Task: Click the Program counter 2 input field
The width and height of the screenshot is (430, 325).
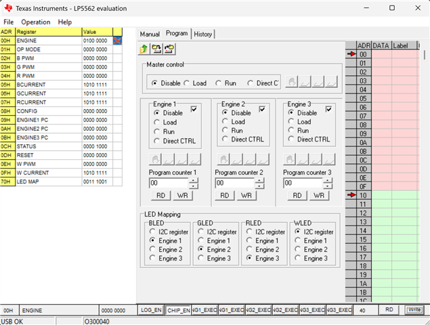Action: [x=235, y=183]
